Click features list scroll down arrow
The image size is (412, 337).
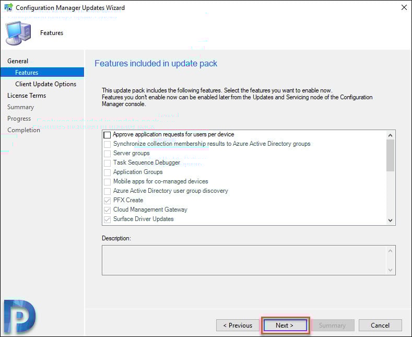point(390,220)
